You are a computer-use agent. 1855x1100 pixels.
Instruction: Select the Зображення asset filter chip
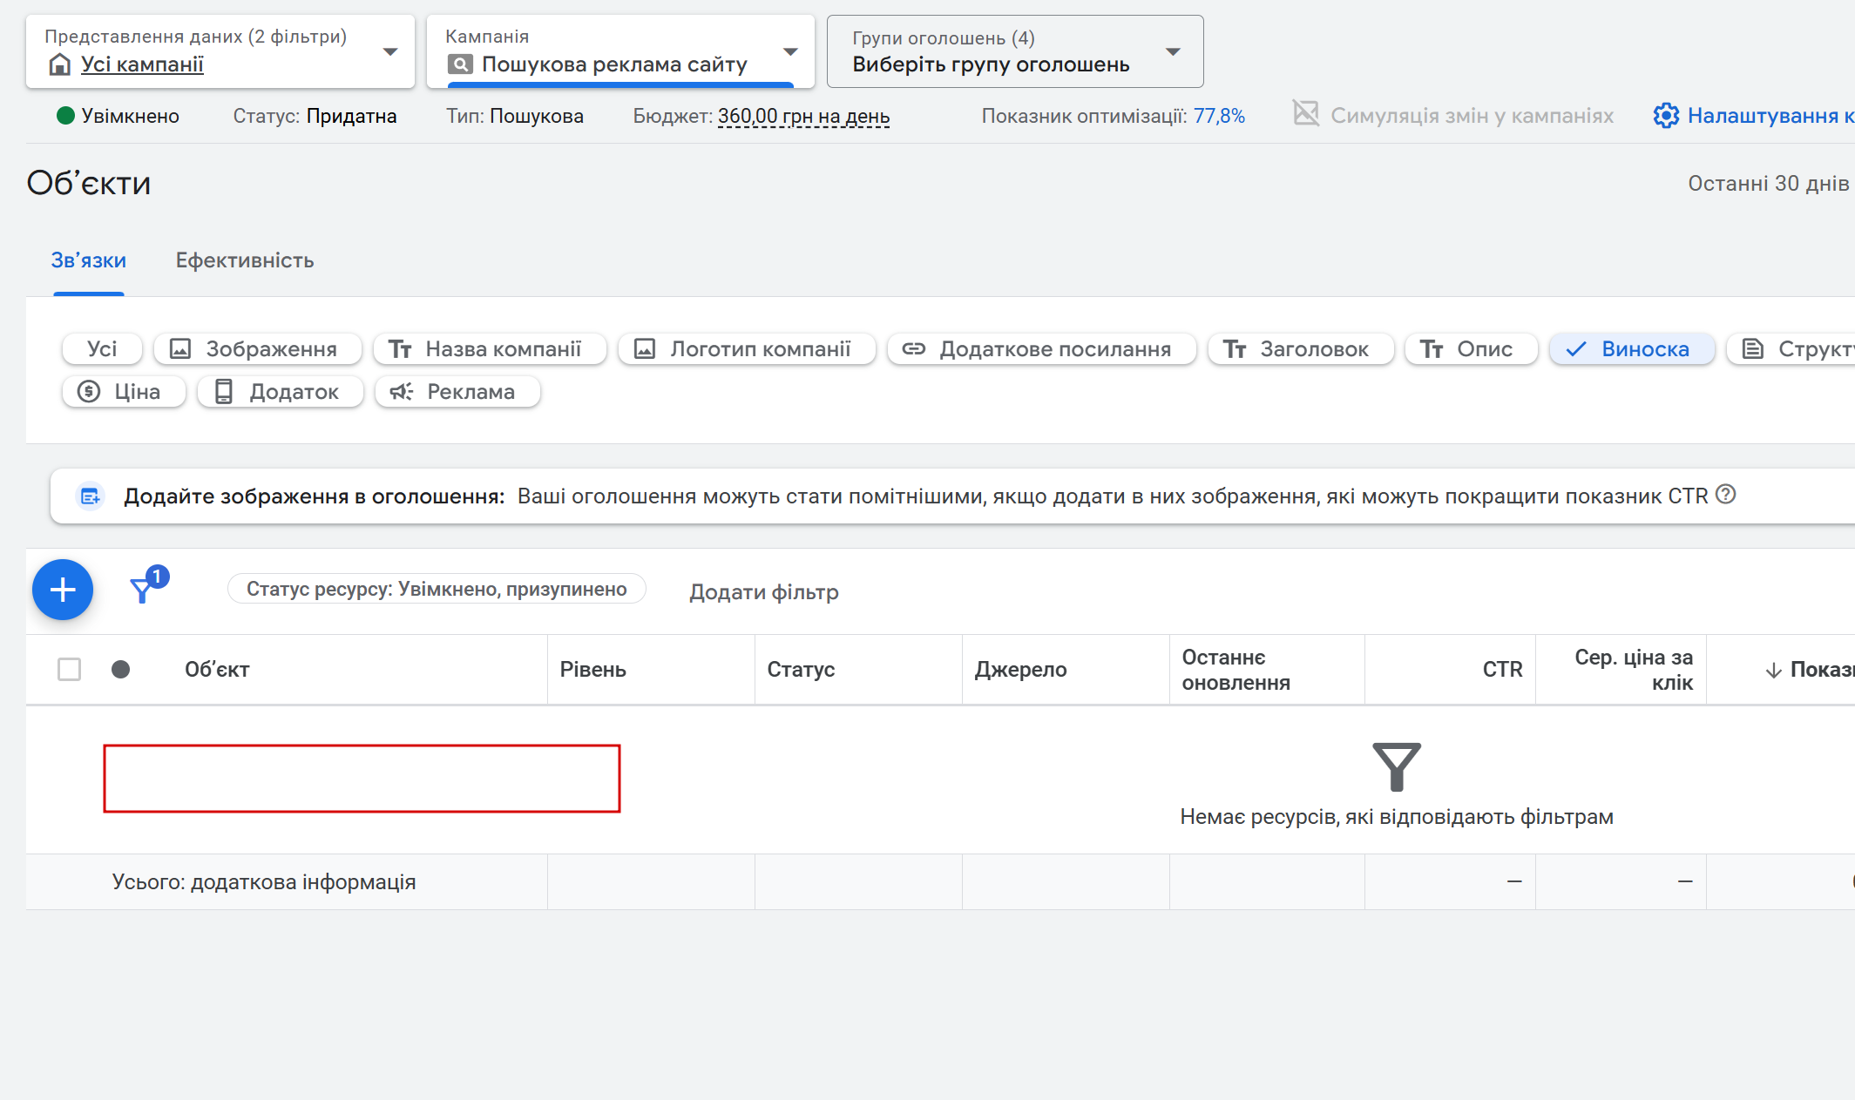click(257, 348)
